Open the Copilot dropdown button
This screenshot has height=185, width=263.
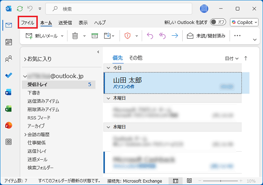[x=244, y=22]
